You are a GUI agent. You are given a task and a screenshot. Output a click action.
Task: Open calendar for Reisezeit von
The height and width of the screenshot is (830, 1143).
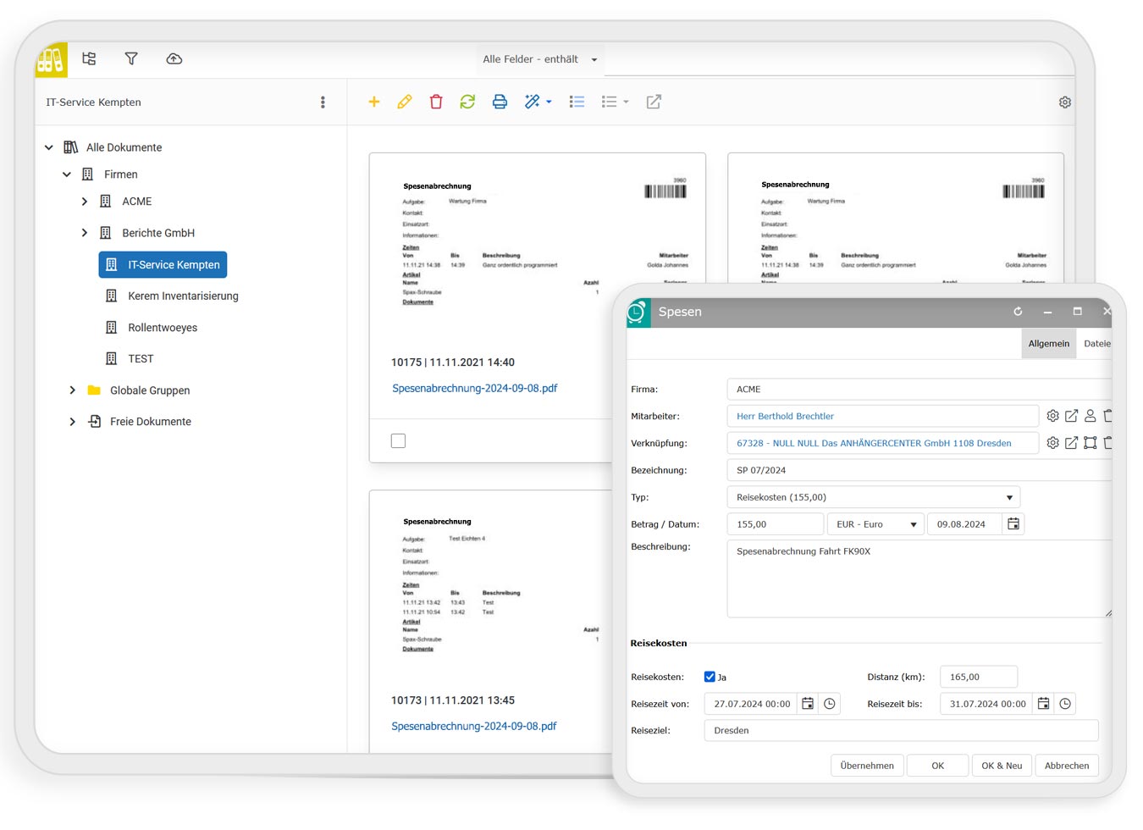(x=808, y=704)
